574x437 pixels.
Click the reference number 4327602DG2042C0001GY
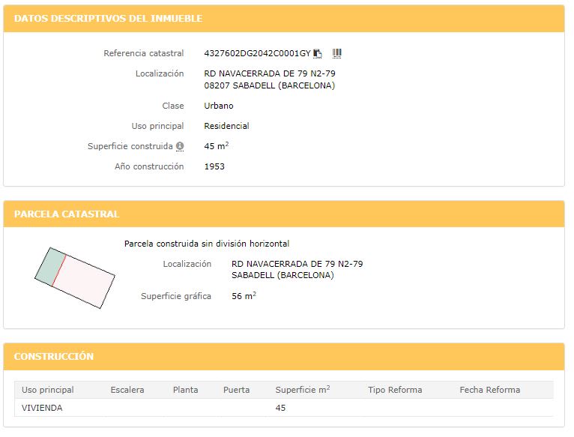click(257, 54)
